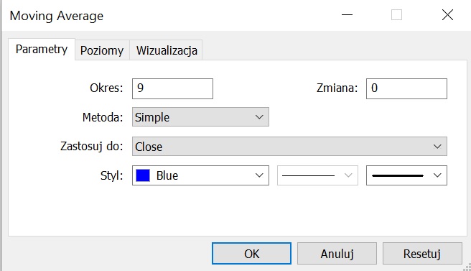This screenshot has width=471, height=271.
Task: Minimize the Moving Average window
Action: coord(347,15)
